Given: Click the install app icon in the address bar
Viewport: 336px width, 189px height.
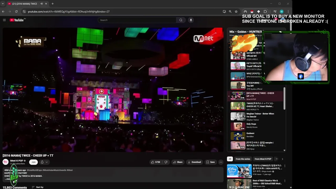Looking at the screenshot, I should pyautogui.click(x=224, y=12).
